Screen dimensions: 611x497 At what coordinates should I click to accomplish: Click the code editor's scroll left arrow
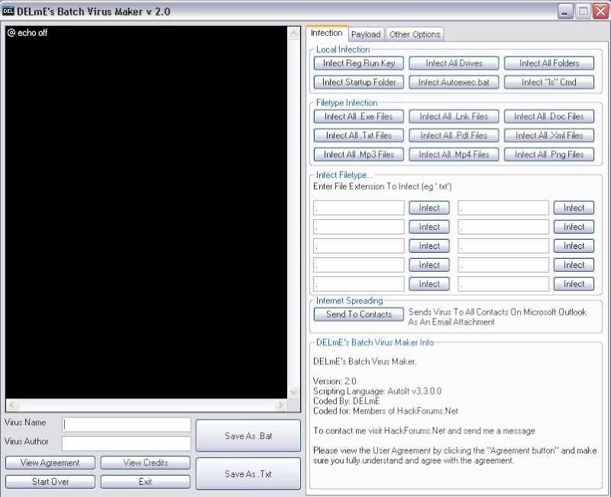click(12, 405)
